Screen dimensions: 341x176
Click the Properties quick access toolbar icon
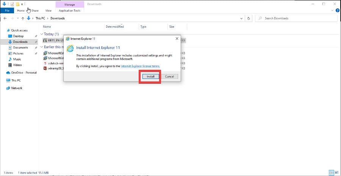click(x=12, y=4)
